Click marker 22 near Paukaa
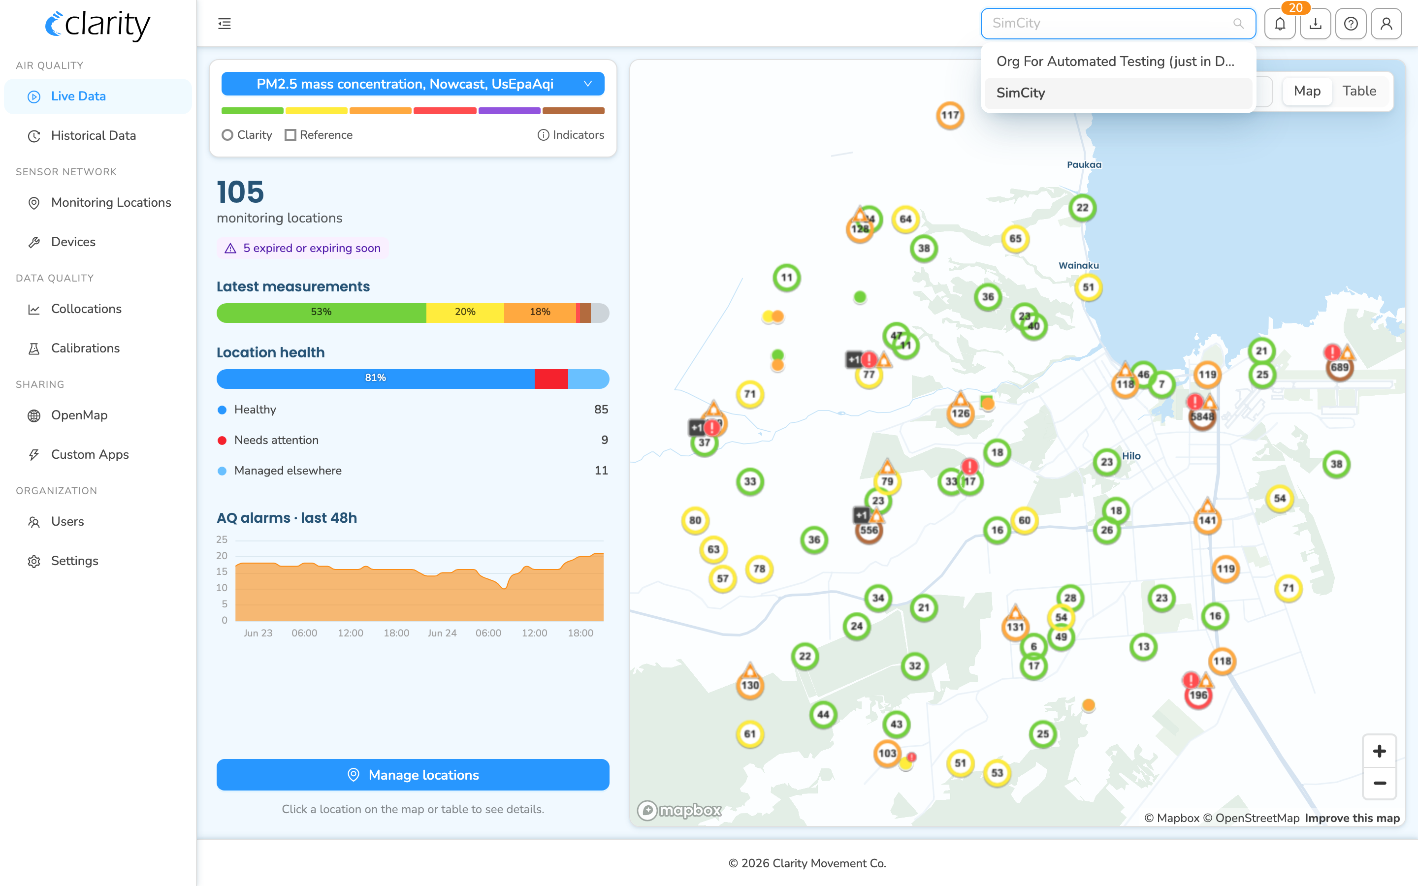Viewport: 1418px width, 886px height. pos(1082,207)
